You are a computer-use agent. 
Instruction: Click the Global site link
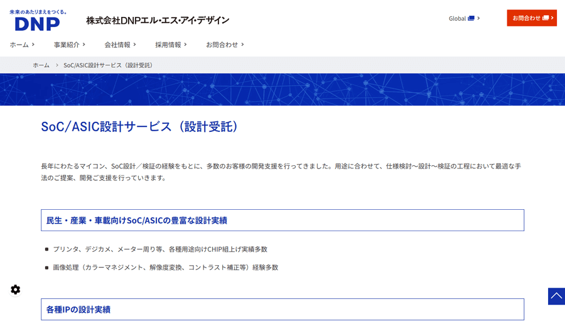[457, 18]
